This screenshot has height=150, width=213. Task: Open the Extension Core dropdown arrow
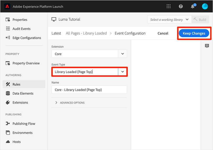pos(123,54)
